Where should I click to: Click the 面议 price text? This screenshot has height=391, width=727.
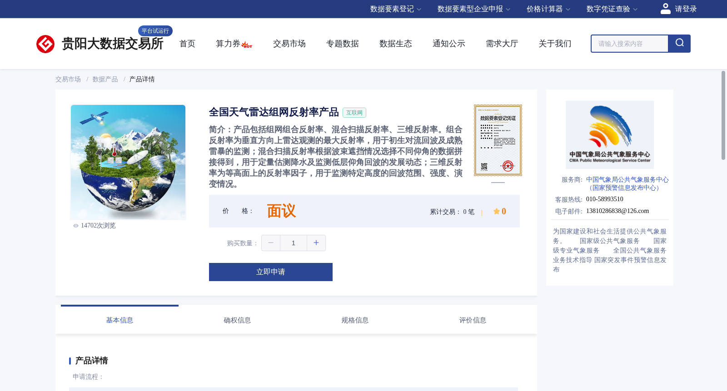pyautogui.click(x=281, y=211)
